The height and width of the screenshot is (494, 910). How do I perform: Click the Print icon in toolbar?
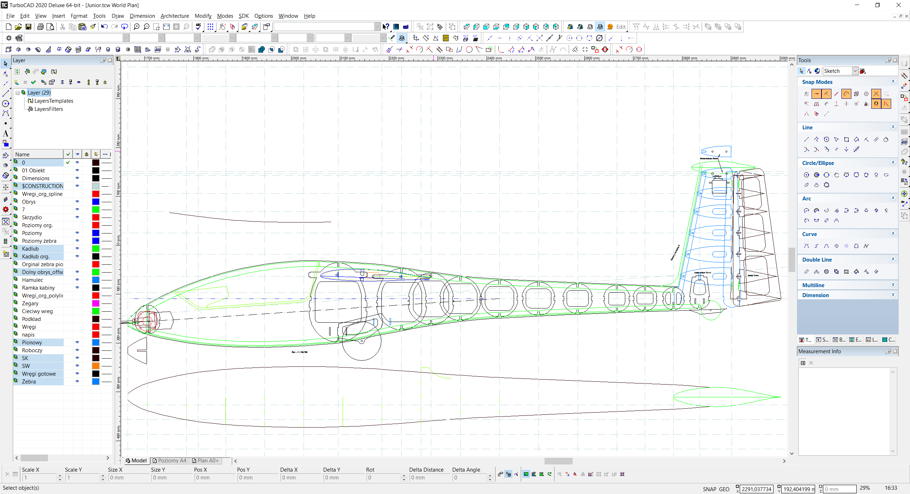click(40, 27)
